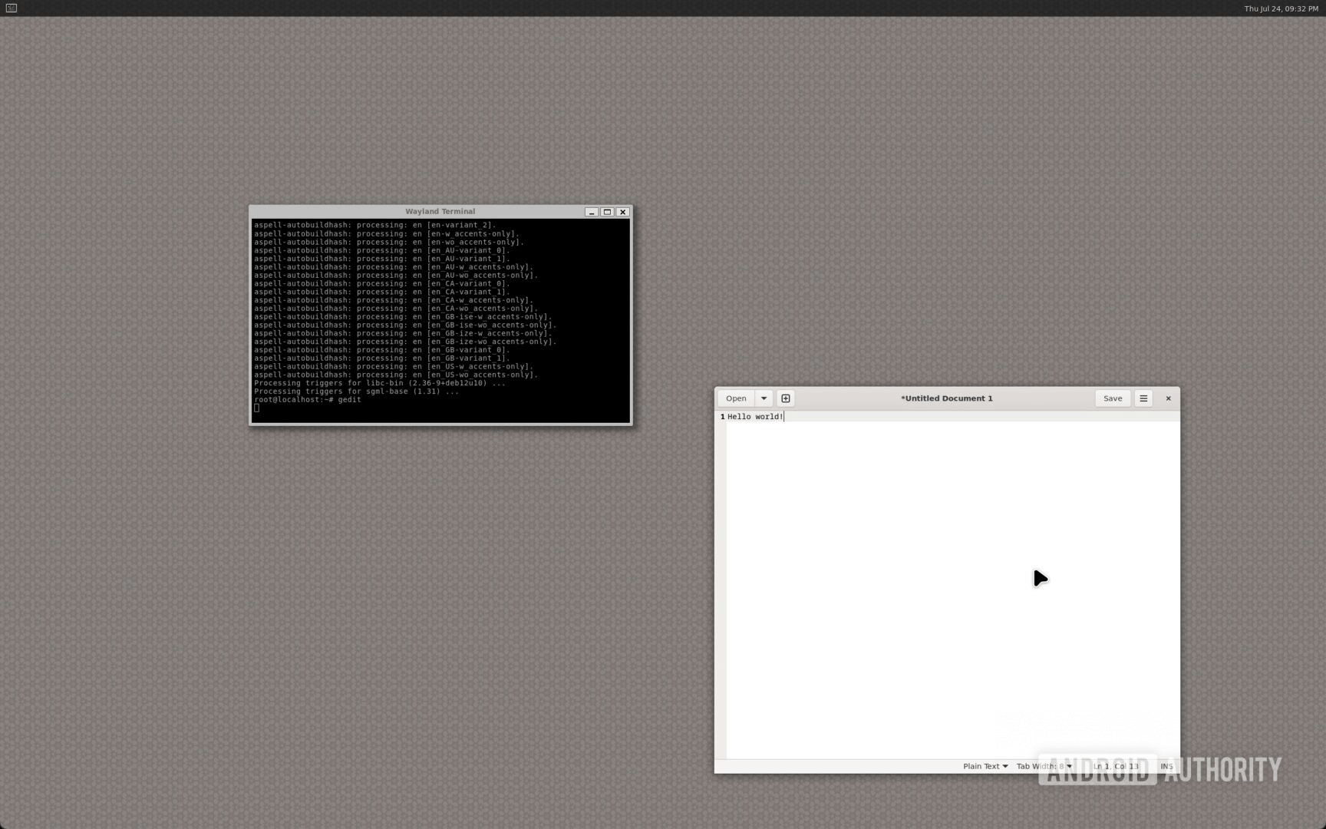Maximize the Wayland Terminal window
This screenshot has width=1326, height=829.
pyautogui.click(x=607, y=212)
